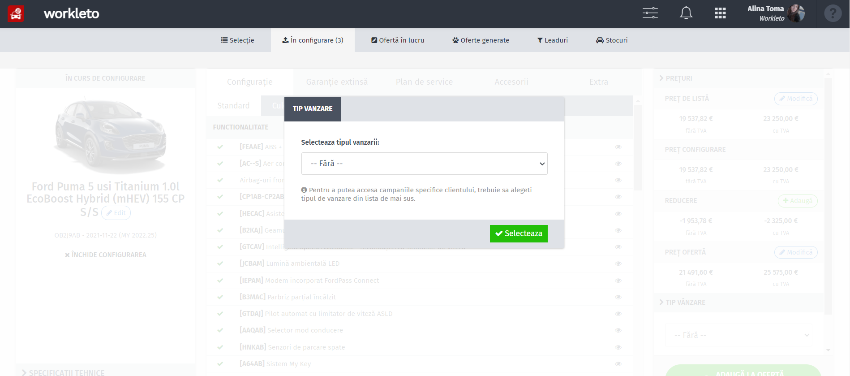Open the sidebar Fără tip vânzare dropdown

738,335
